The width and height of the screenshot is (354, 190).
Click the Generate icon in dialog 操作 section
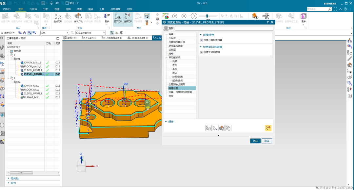208,128
